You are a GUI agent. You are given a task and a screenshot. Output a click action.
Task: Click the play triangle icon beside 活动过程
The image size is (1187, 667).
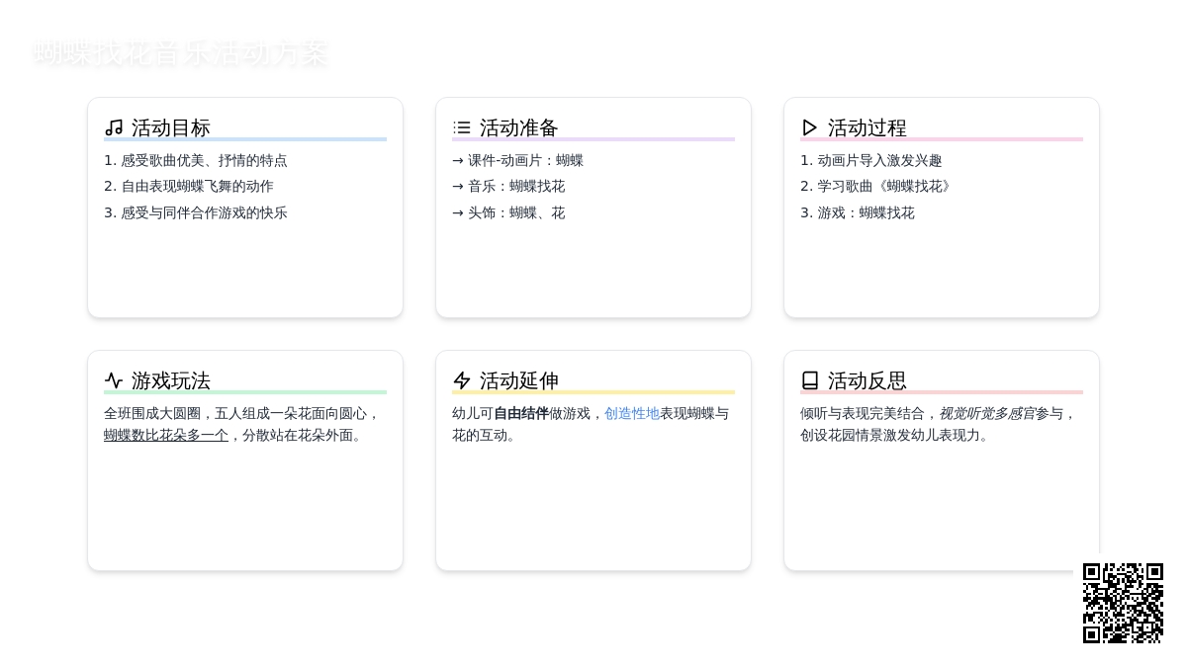[810, 127]
